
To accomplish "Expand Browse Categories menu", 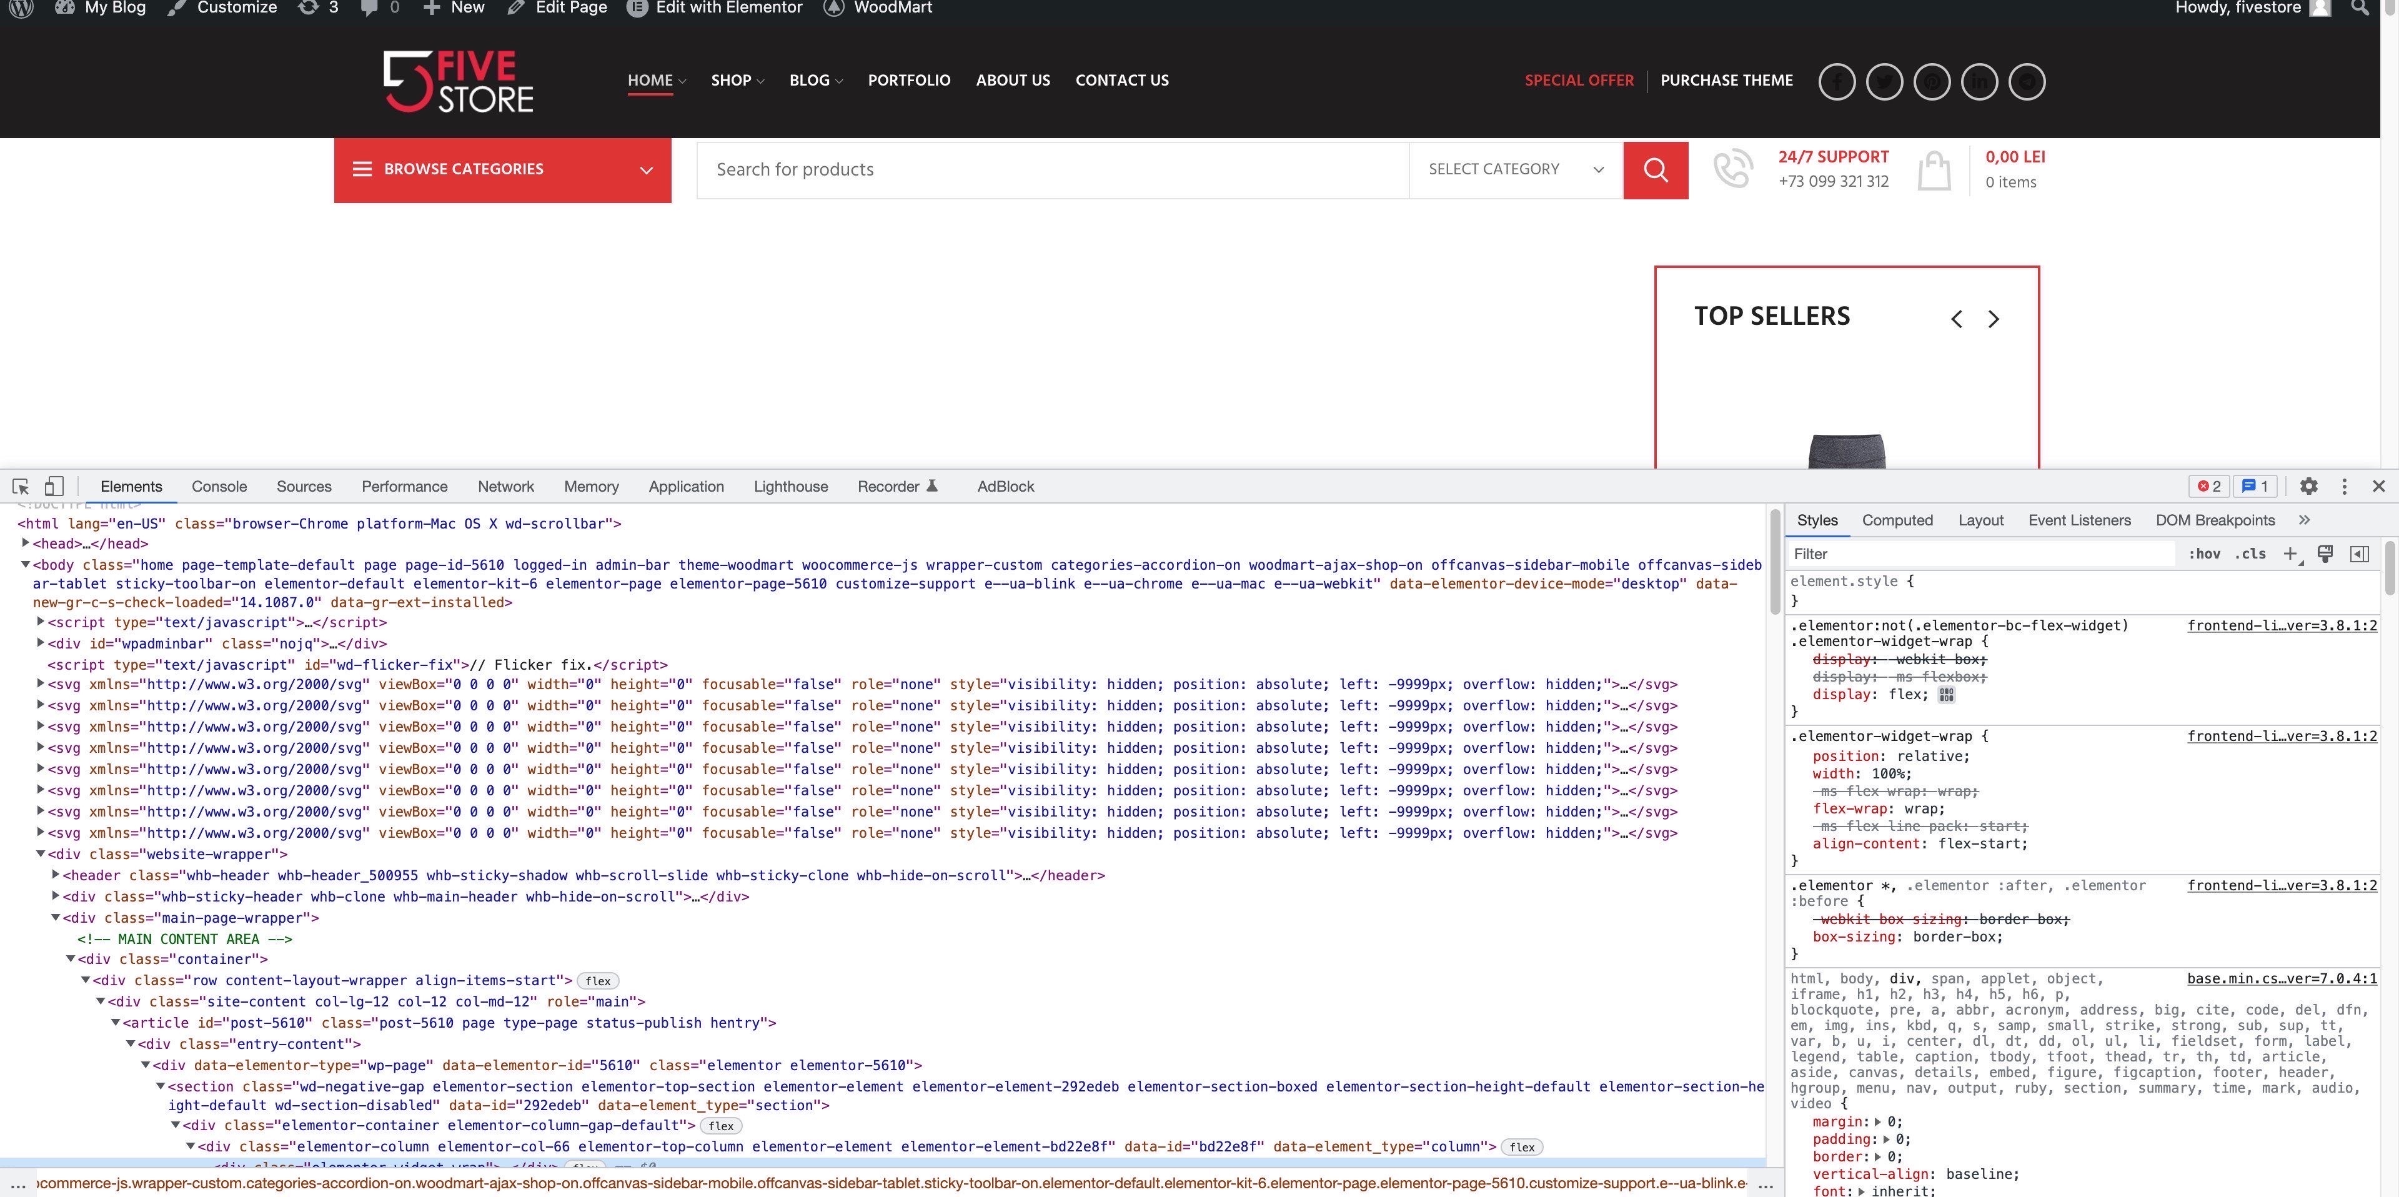I will 502,169.
